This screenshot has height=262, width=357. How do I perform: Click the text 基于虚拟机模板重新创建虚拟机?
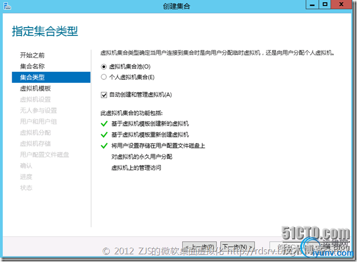click(150, 135)
